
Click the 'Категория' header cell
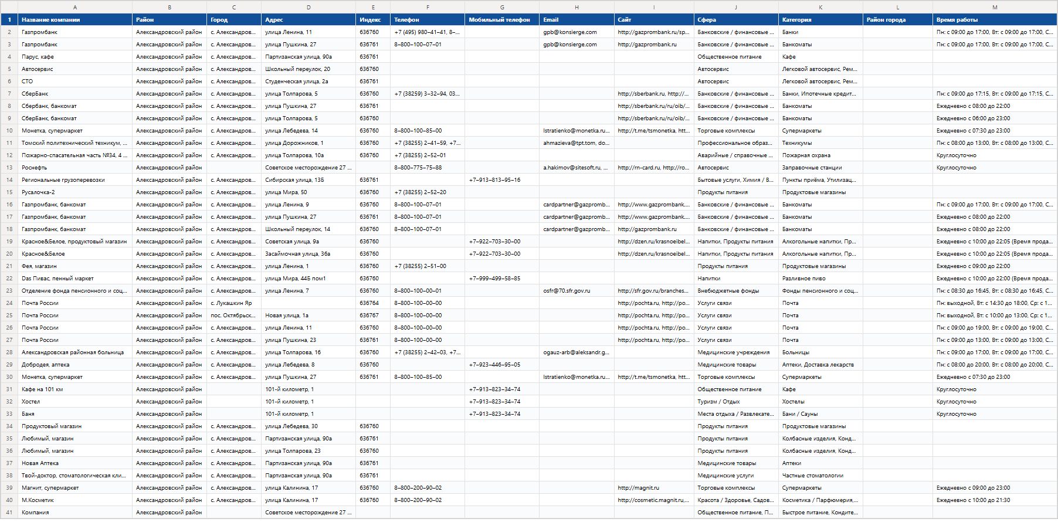coord(820,19)
